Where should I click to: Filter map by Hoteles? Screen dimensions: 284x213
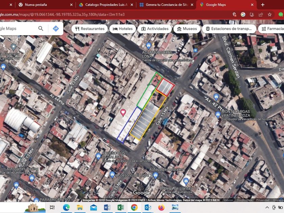pyautogui.click(x=123, y=29)
